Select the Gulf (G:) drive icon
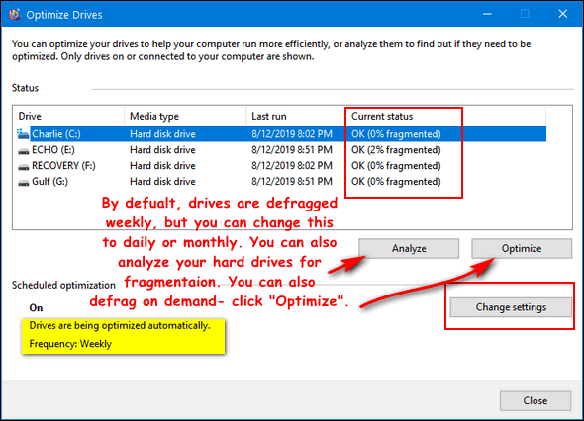The height and width of the screenshot is (421, 584). tap(24, 182)
